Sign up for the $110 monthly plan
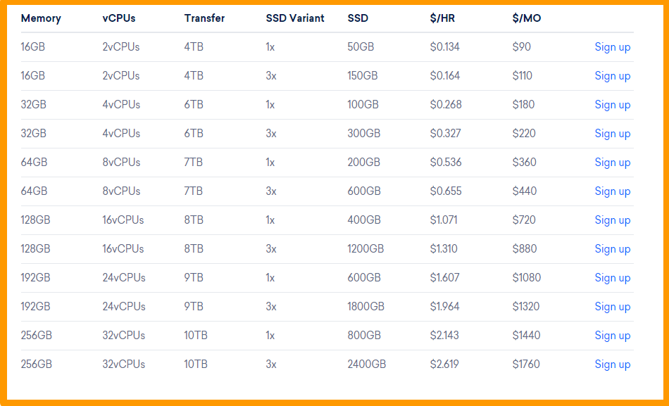669x406 pixels. (612, 76)
